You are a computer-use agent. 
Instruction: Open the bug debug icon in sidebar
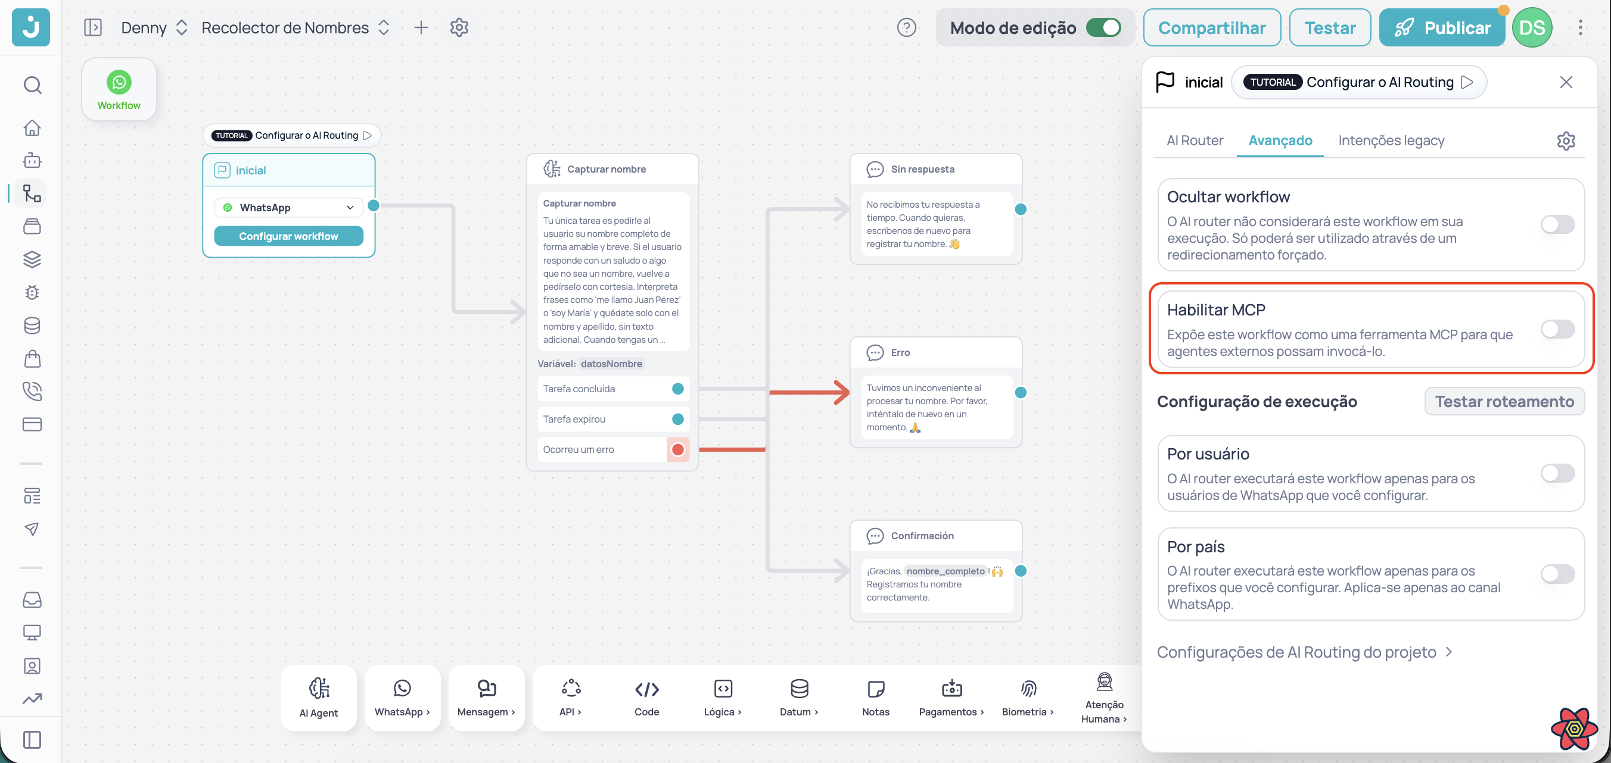[x=32, y=292]
